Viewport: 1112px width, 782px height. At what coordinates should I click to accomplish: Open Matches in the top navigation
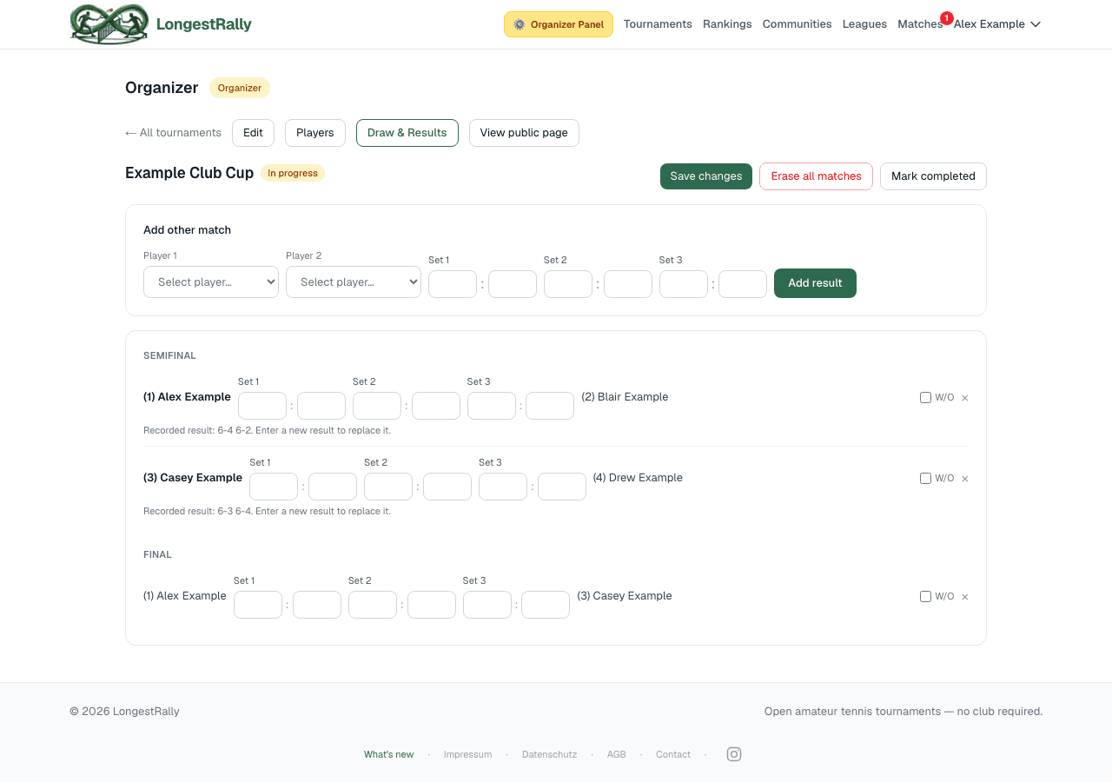pyautogui.click(x=920, y=24)
